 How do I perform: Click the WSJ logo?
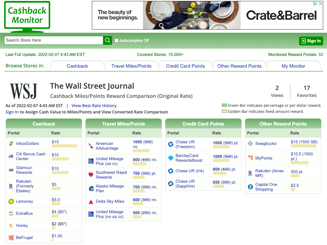(x=23, y=90)
